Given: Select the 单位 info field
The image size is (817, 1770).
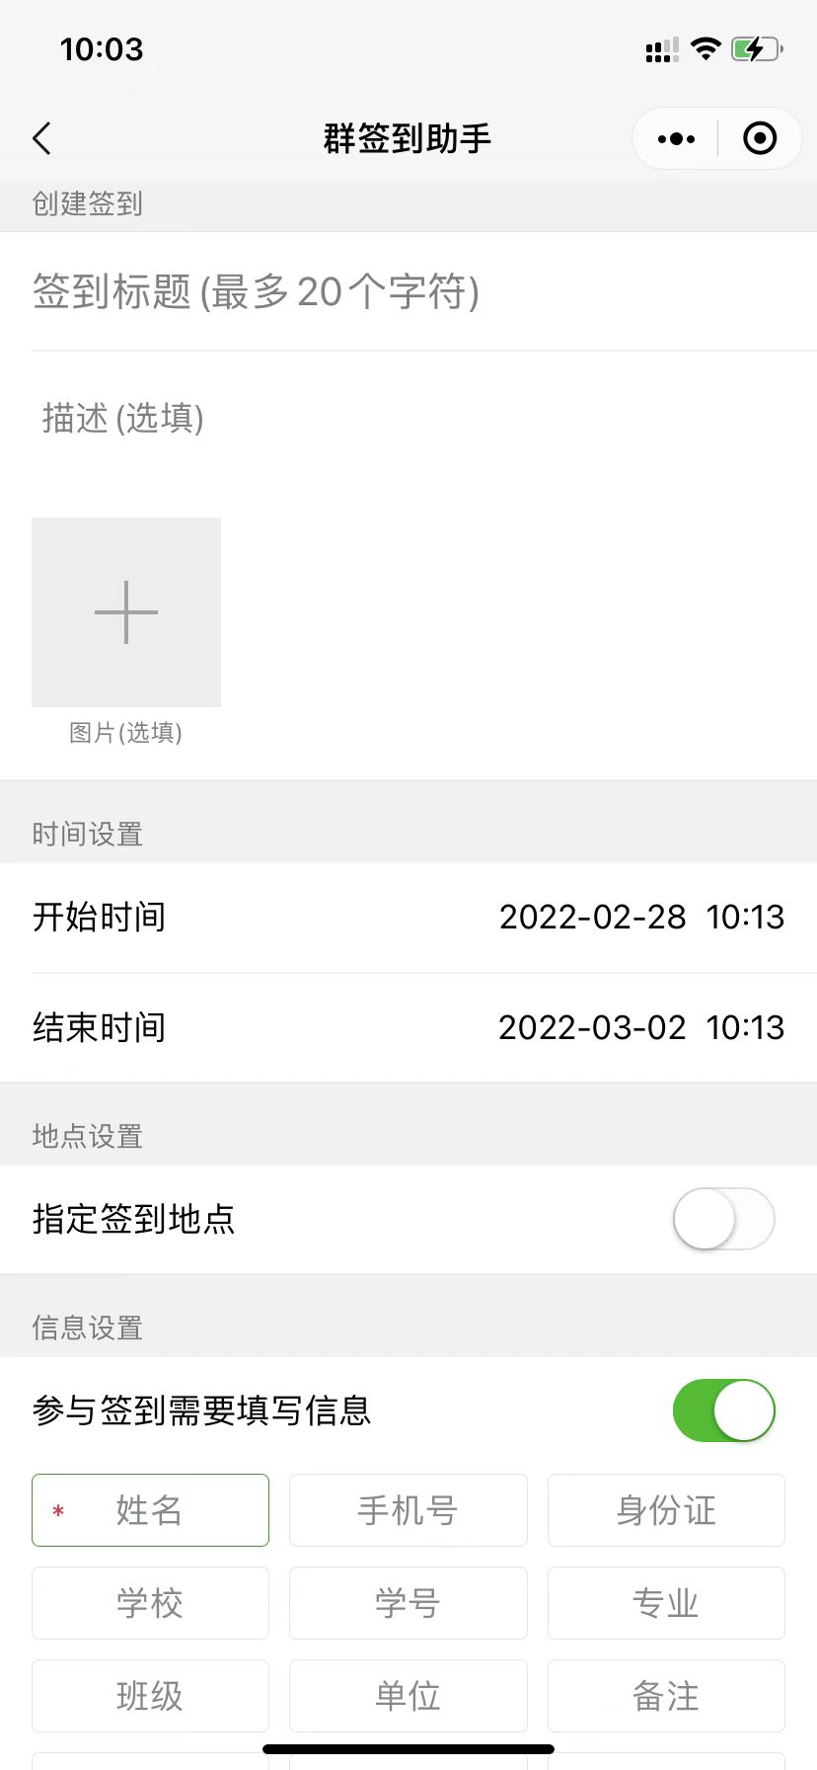Looking at the screenshot, I should point(408,1696).
